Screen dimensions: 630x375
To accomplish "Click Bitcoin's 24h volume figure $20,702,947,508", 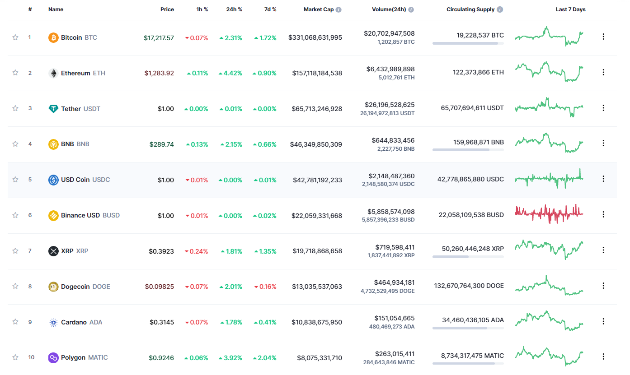I will [x=389, y=33].
